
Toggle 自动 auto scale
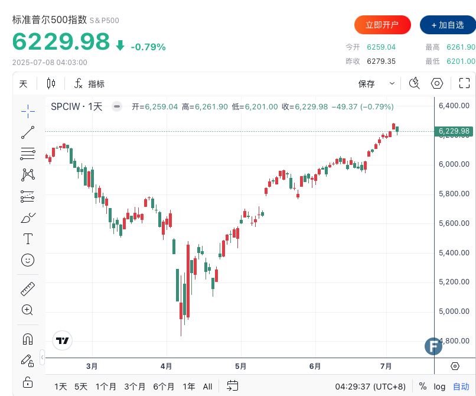pos(461,387)
